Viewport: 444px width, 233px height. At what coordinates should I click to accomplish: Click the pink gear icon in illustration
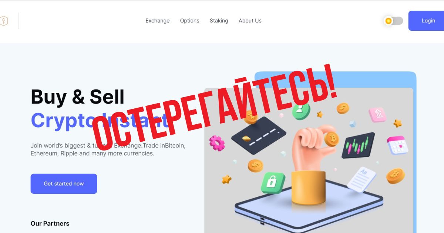[x=217, y=143]
